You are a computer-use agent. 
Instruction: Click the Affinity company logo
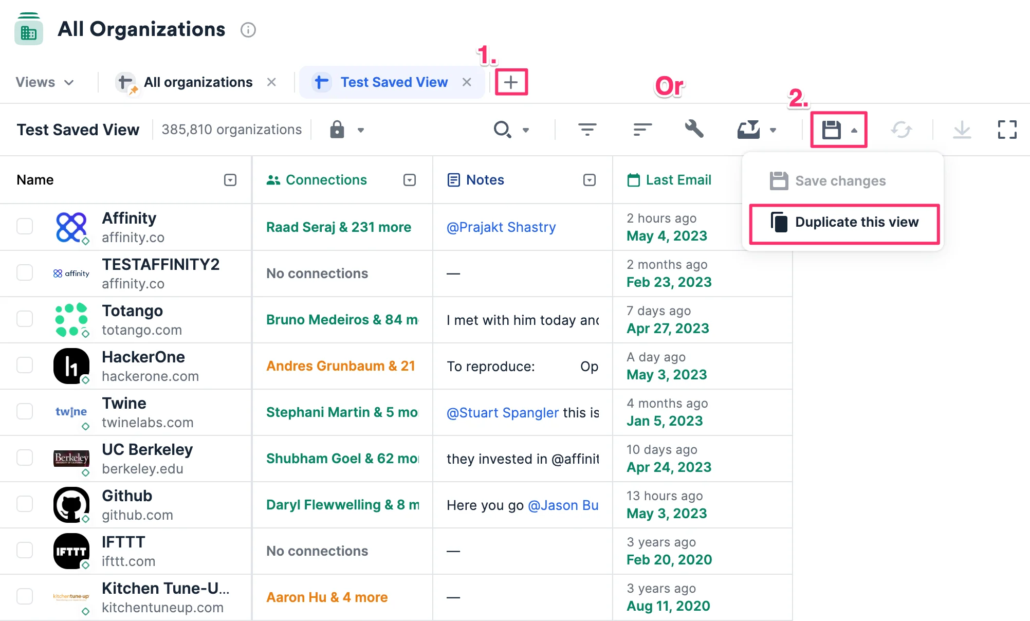71,227
